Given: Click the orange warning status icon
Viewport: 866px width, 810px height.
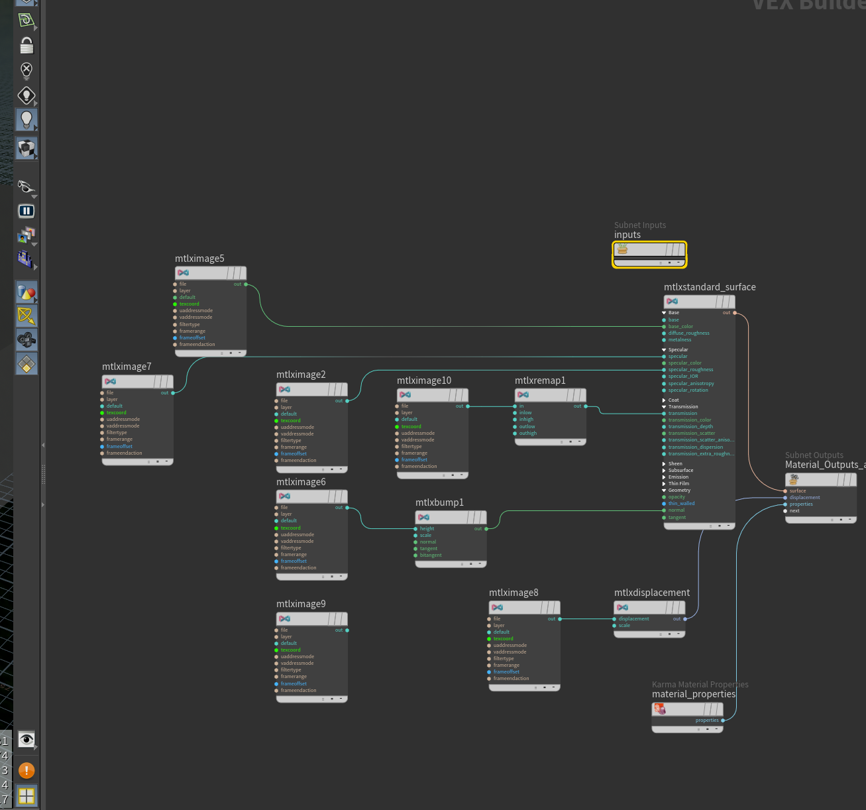Looking at the screenshot, I should click(x=26, y=770).
